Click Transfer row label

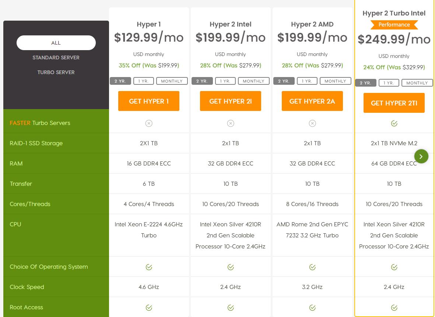click(x=21, y=184)
